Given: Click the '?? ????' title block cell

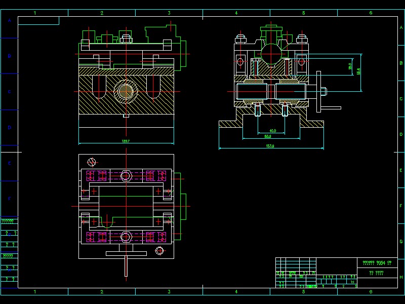Looking at the screenshot, I should (376, 273).
